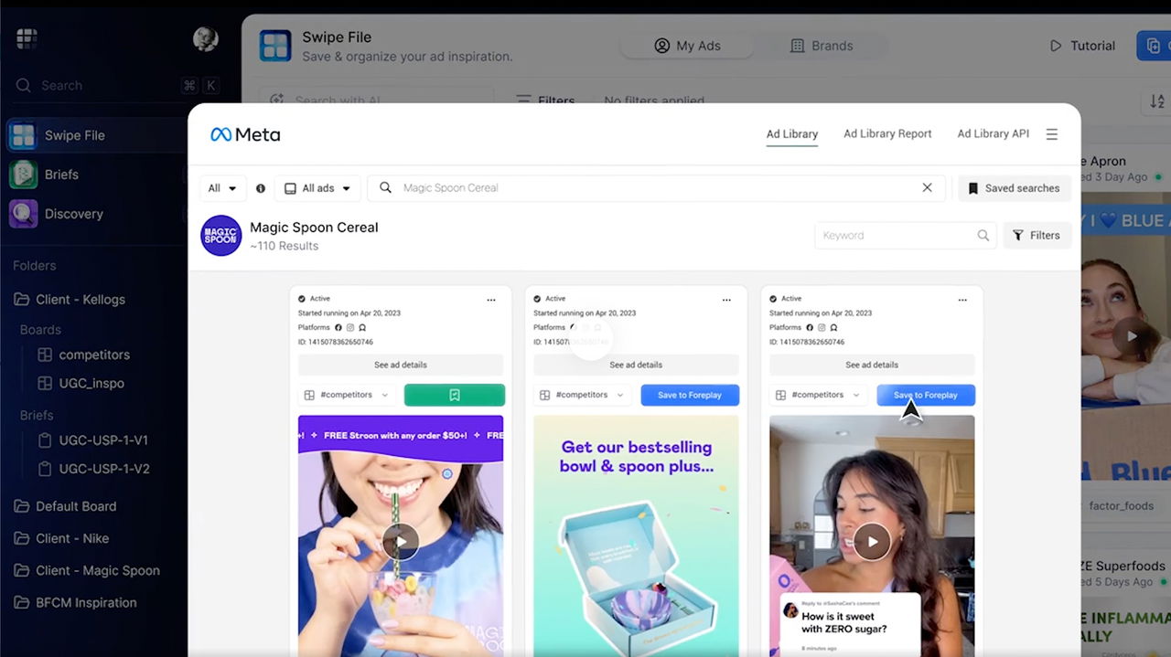Click Facebook platform icon on first ad

tap(338, 327)
